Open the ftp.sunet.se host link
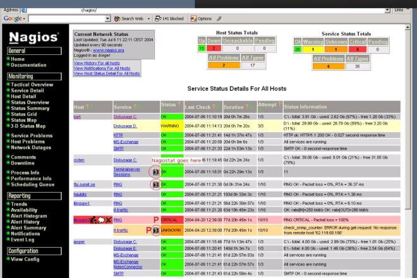 click(84, 184)
